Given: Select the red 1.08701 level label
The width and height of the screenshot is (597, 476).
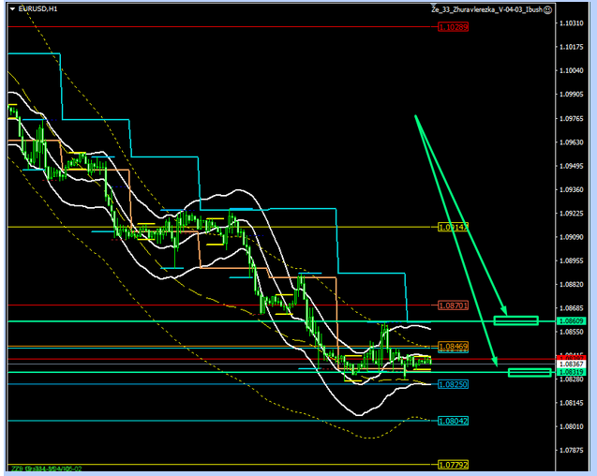Looking at the screenshot, I should click(453, 305).
